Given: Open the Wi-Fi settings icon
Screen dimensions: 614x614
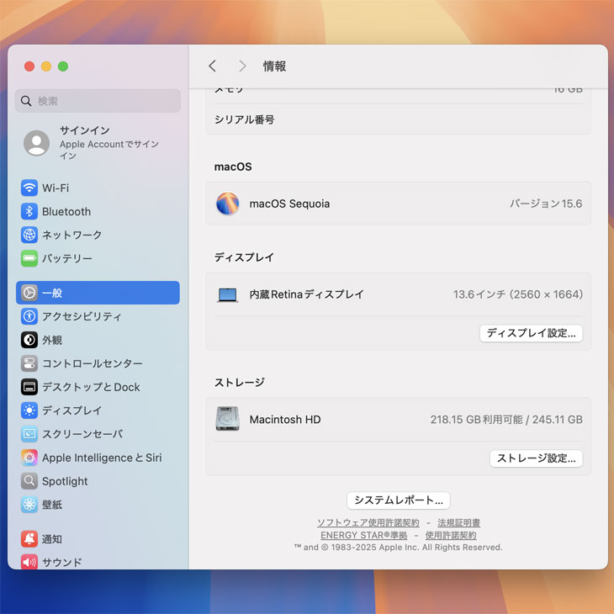Looking at the screenshot, I should (29, 188).
